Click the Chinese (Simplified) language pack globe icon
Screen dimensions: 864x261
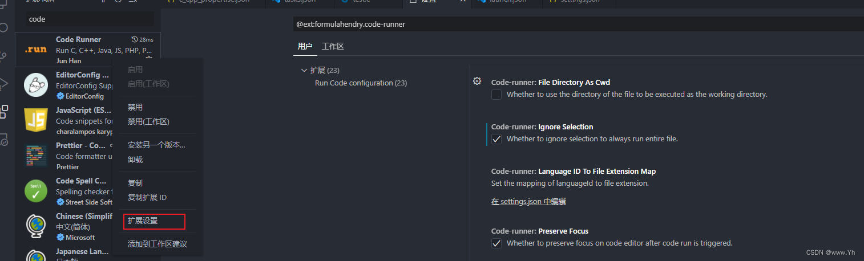pos(36,226)
